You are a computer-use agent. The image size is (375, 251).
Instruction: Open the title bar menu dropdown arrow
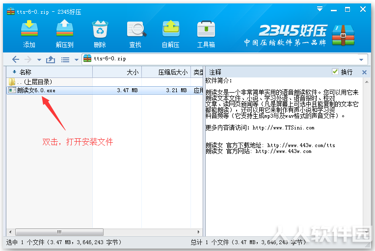pos(320,9)
